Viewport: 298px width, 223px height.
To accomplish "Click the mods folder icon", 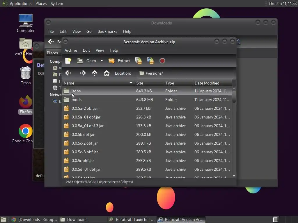I will [66, 100].
